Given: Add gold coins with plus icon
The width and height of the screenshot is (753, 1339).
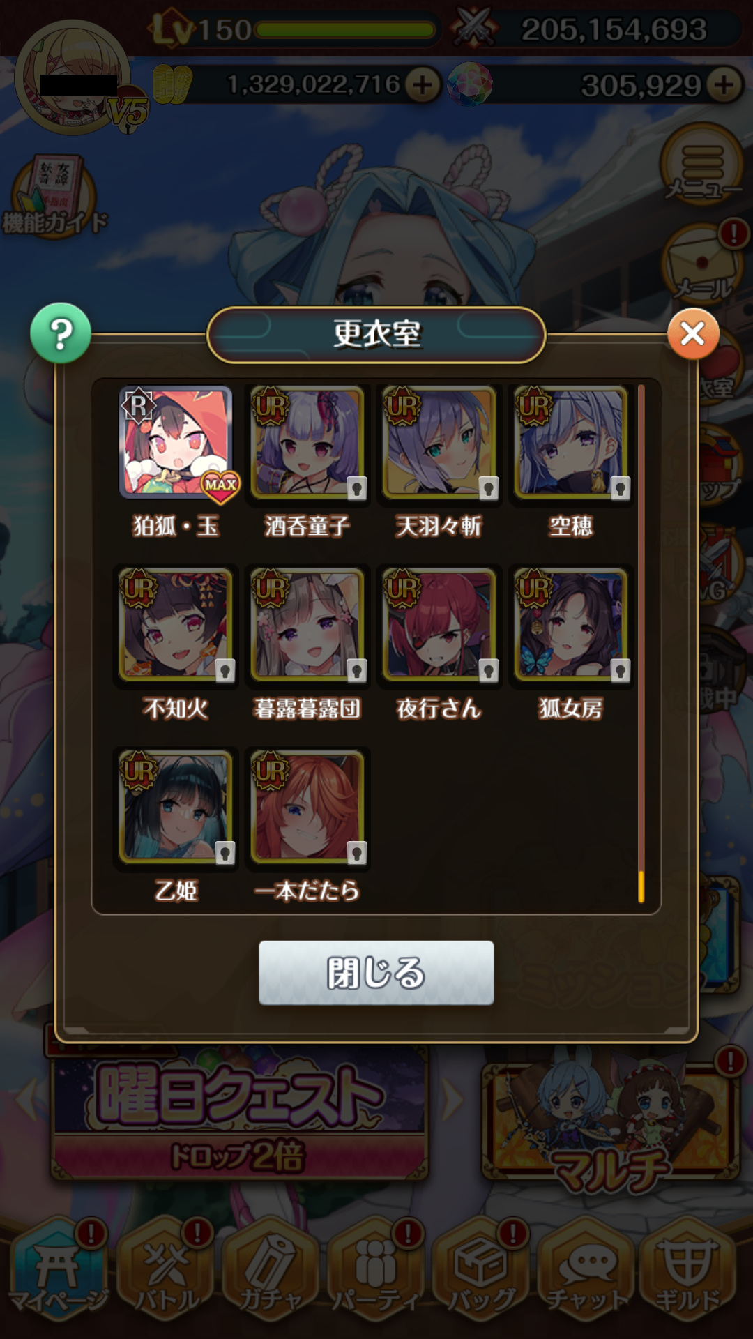Looking at the screenshot, I should pos(423,85).
